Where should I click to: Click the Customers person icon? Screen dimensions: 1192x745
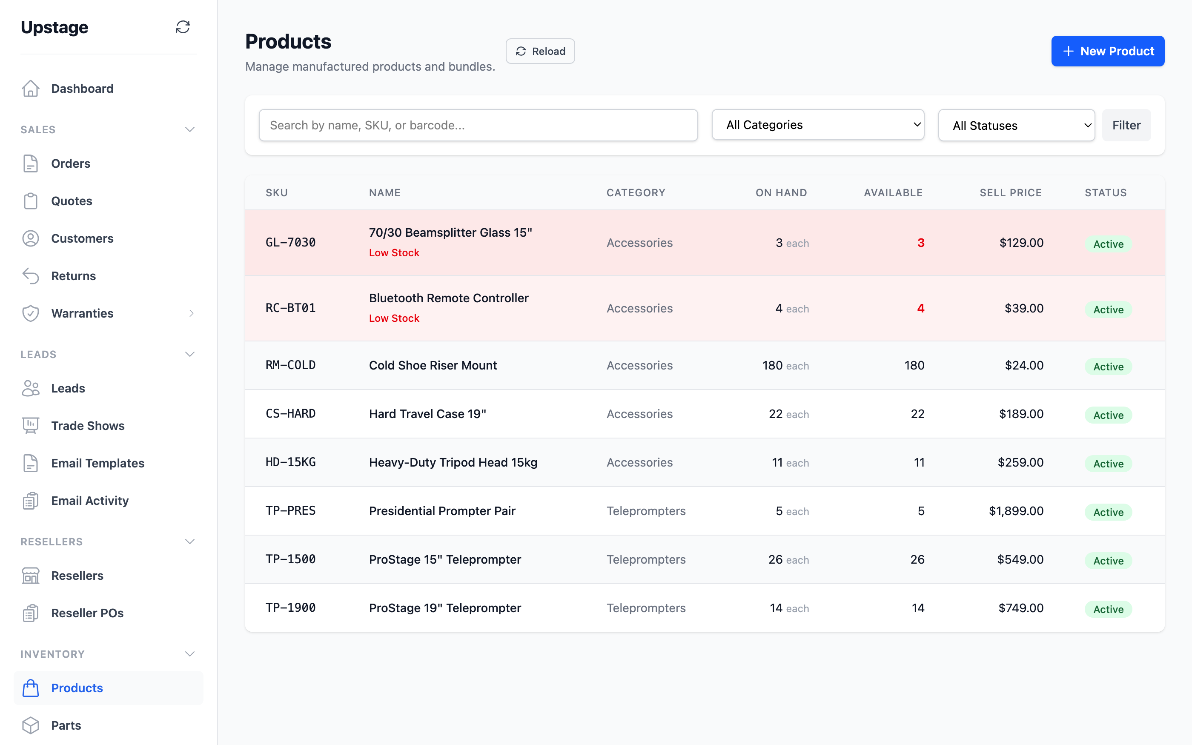coord(31,238)
